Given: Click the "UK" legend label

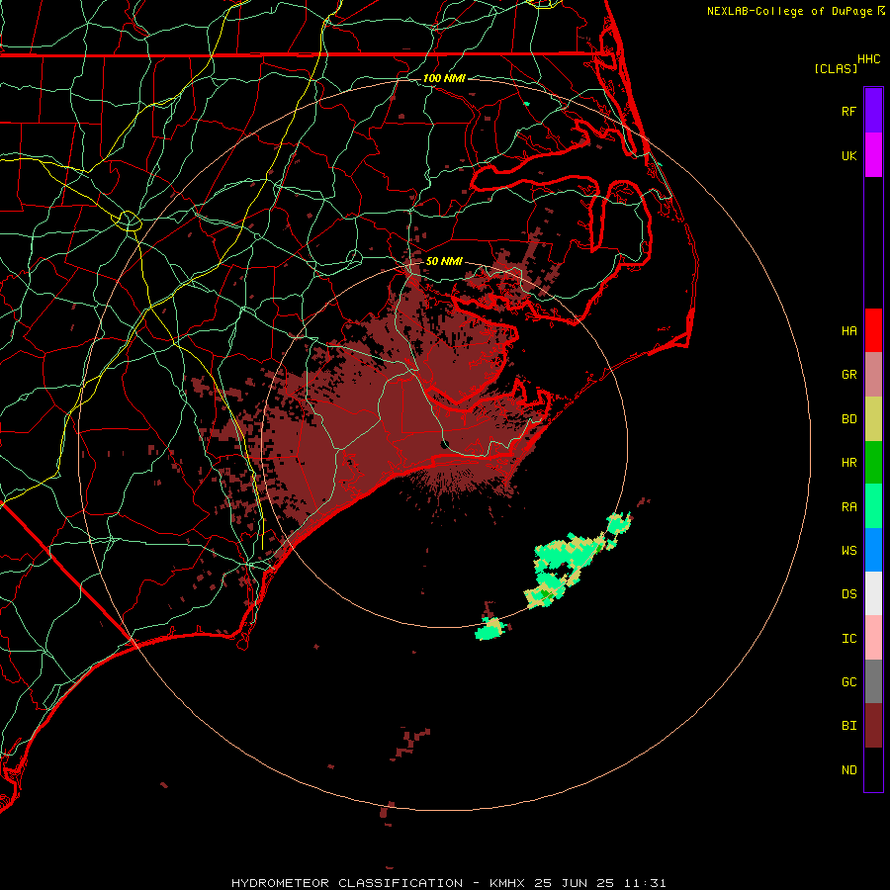Looking at the screenshot, I should point(848,155).
